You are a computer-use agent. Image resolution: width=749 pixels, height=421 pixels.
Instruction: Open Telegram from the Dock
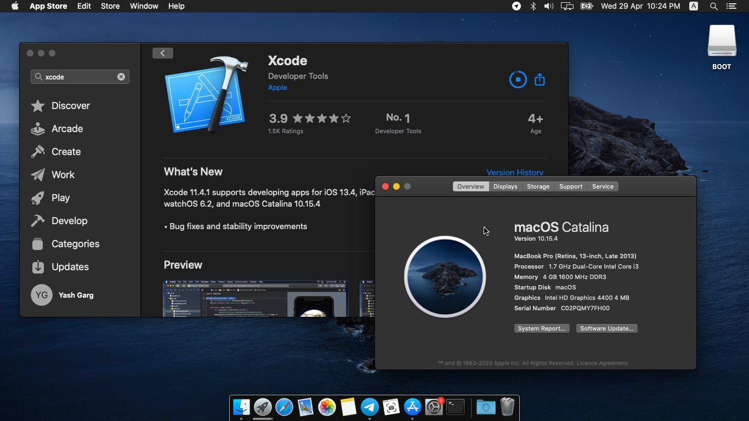370,407
